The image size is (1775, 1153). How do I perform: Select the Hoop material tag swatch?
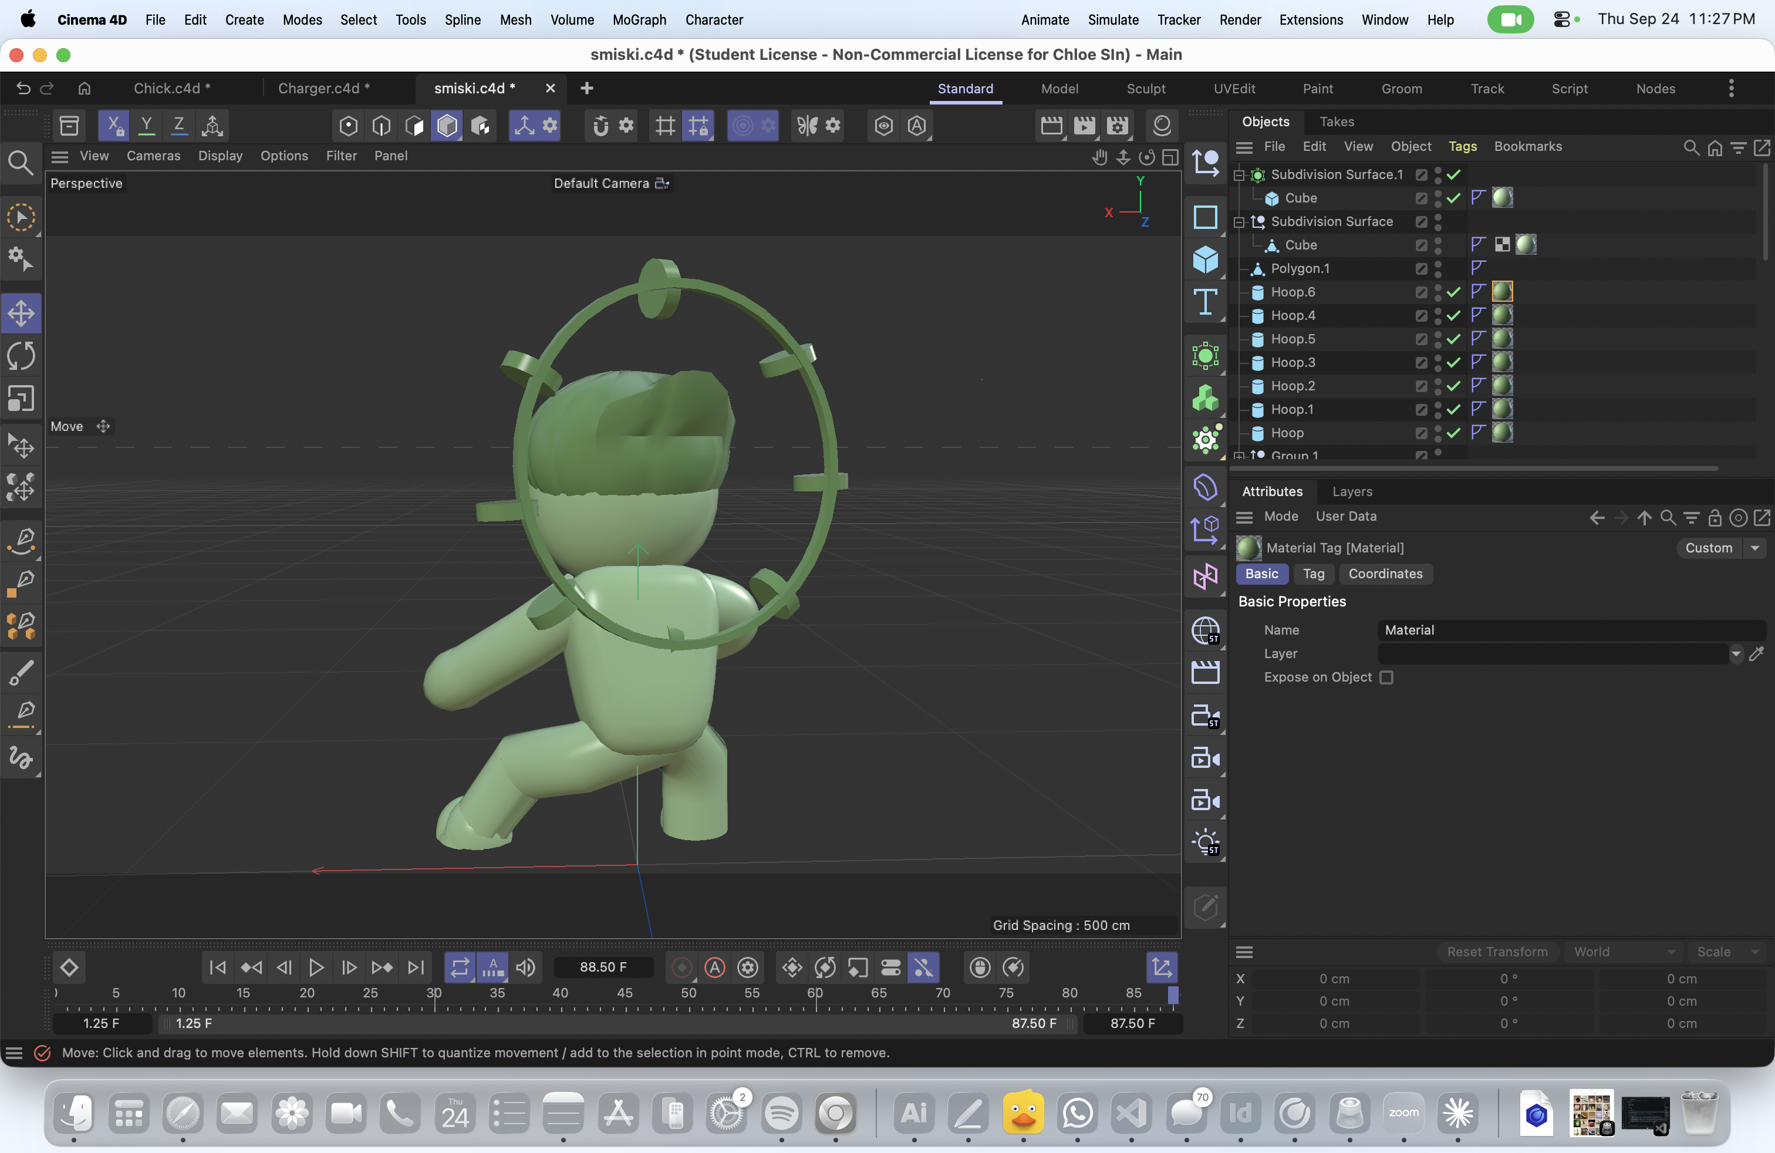click(1502, 433)
